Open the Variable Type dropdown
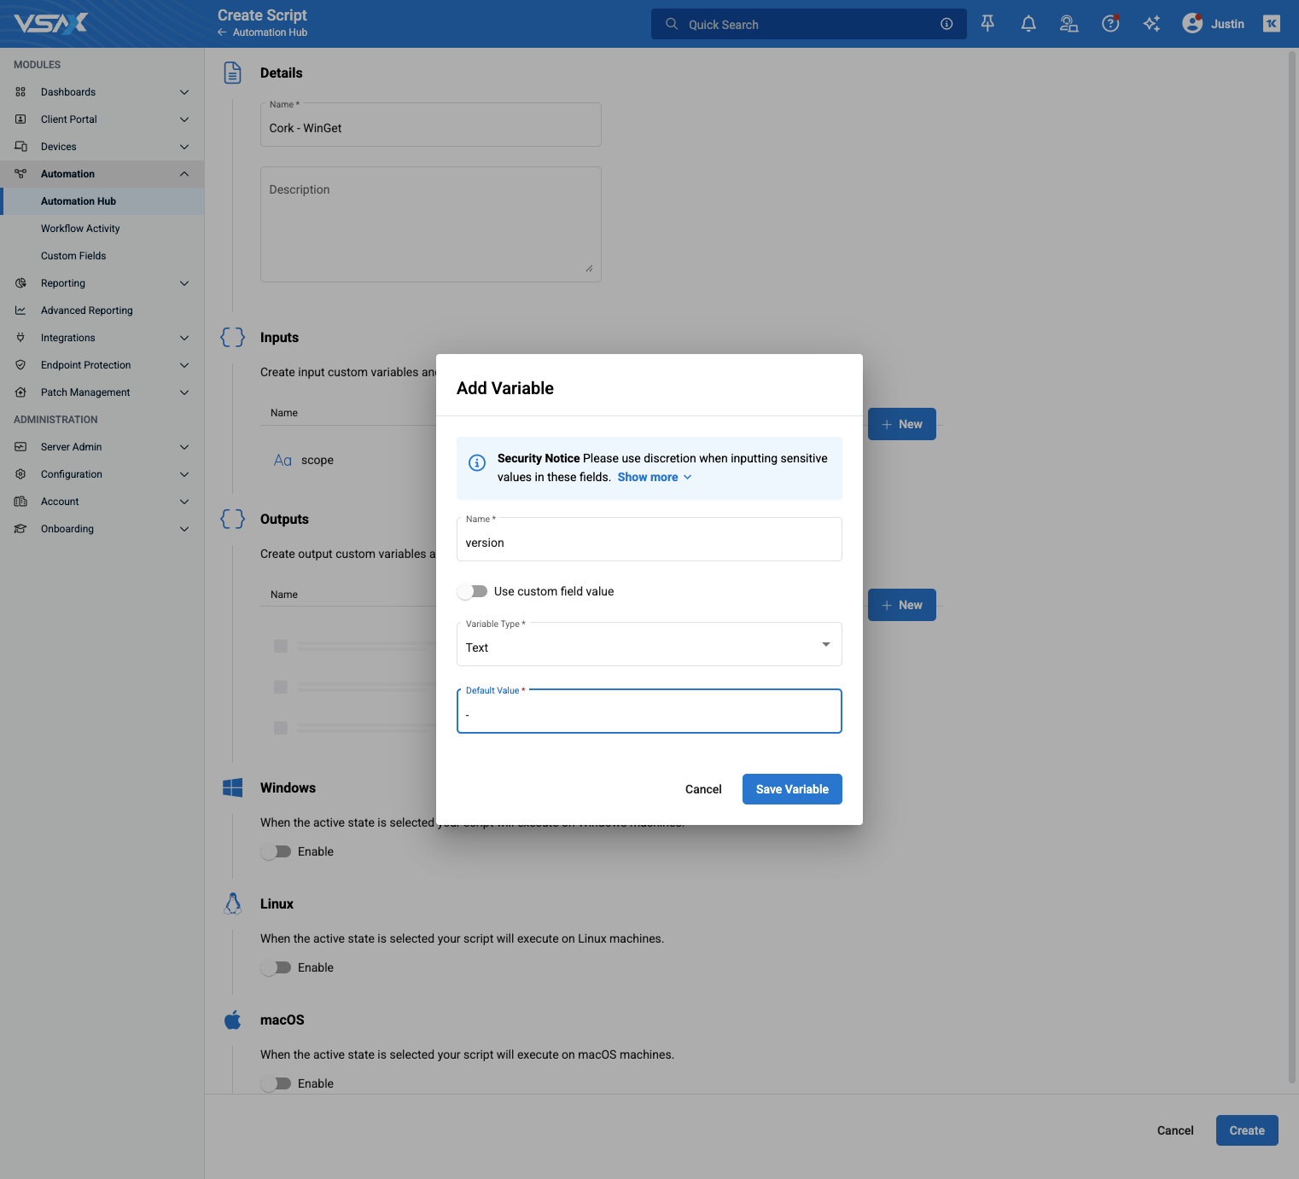The height and width of the screenshot is (1179, 1299). coord(649,644)
